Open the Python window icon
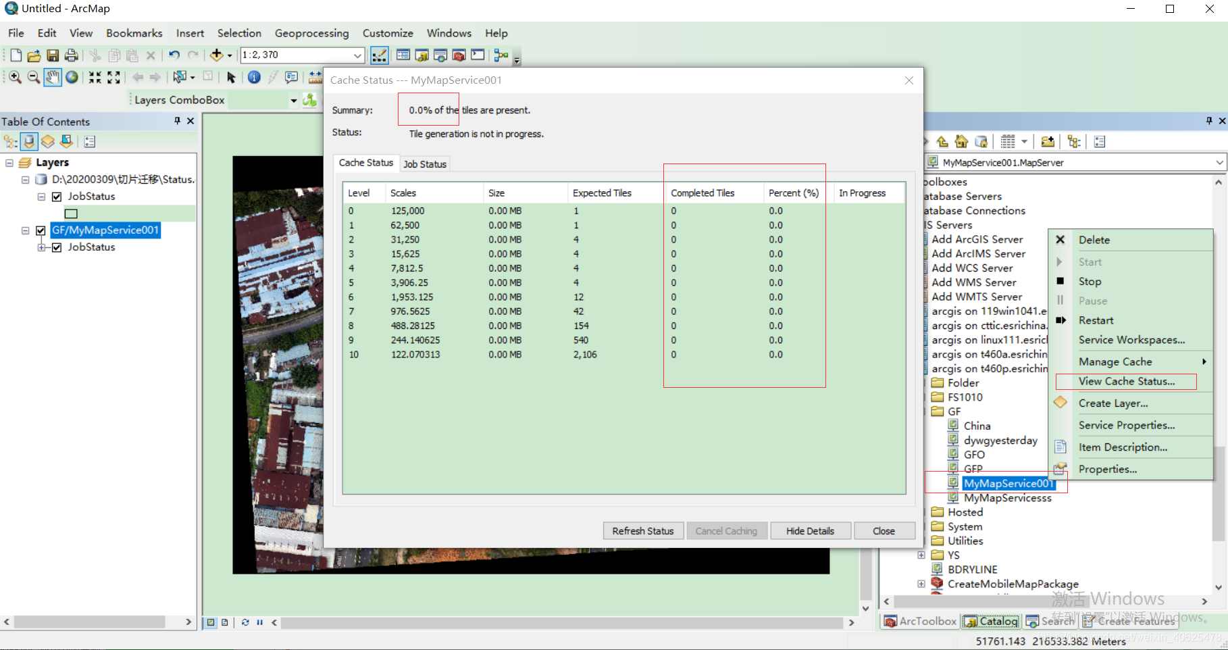1228x650 pixels. click(478, 55)
